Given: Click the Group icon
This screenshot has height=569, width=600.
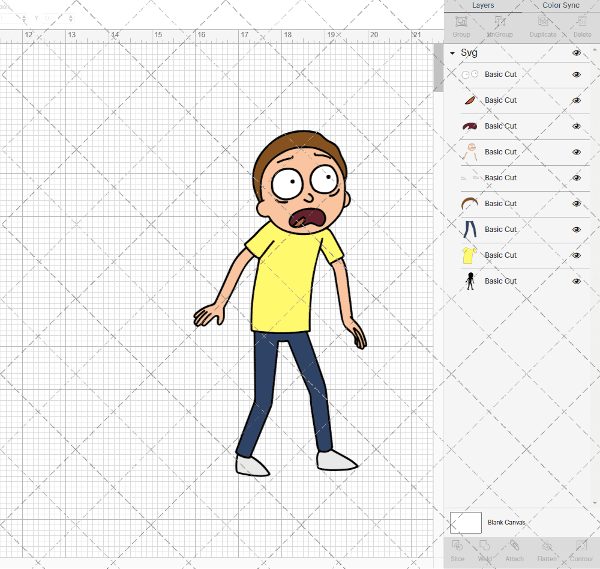Looking at the screenshot, I should 461,22.
